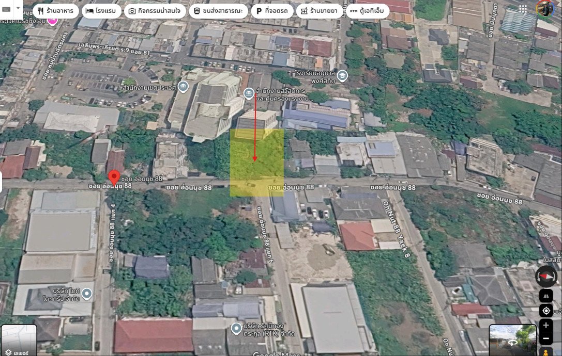The image size is (562, 356).
Task: Select the ซอย อ่อนนุช 88 แยก 6 road label
Action: click(x=266, y=234)
